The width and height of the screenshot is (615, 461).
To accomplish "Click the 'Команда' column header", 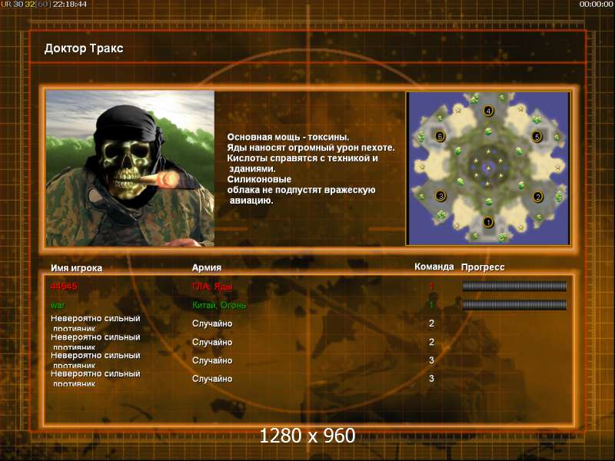I will pos(434,267).
